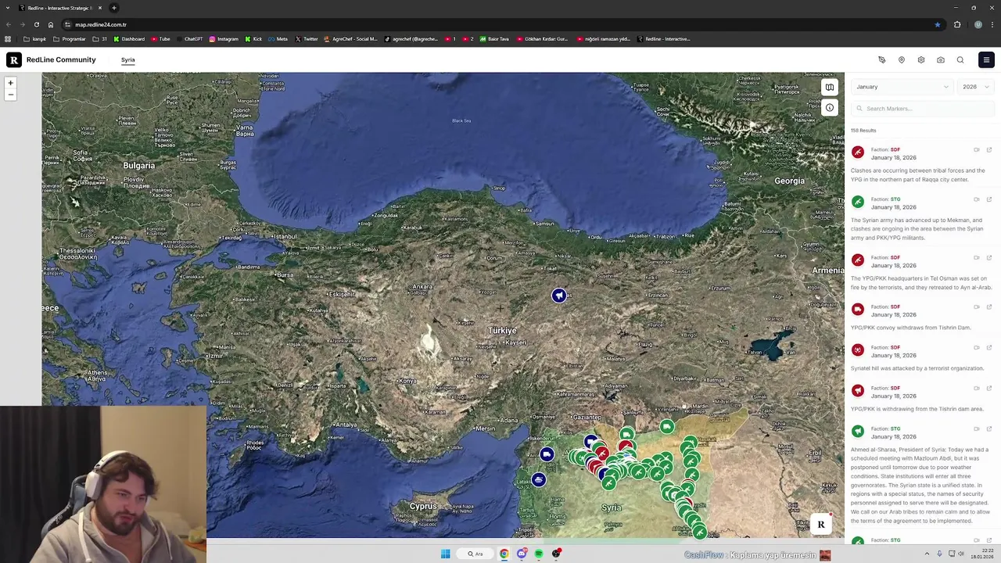Click the 158 Results count text

coord(863,131)
